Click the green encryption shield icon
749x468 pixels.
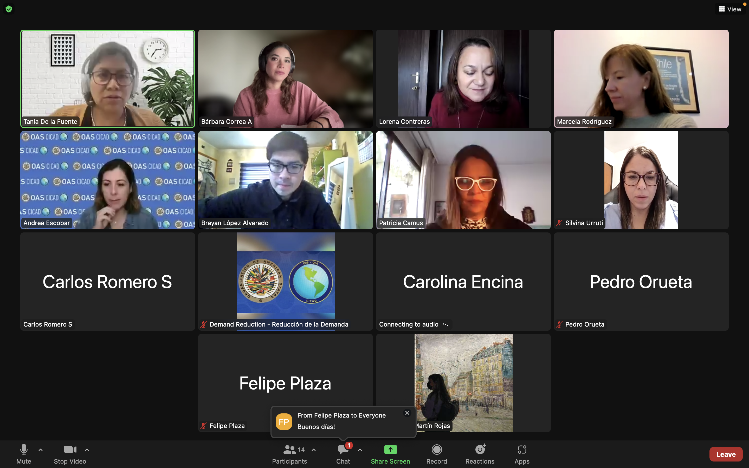tap(9, 9)
